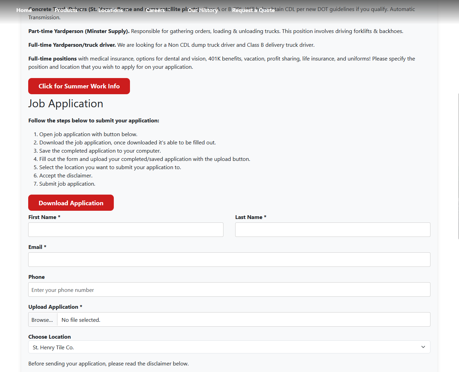Click the Job Application heading

66,104
